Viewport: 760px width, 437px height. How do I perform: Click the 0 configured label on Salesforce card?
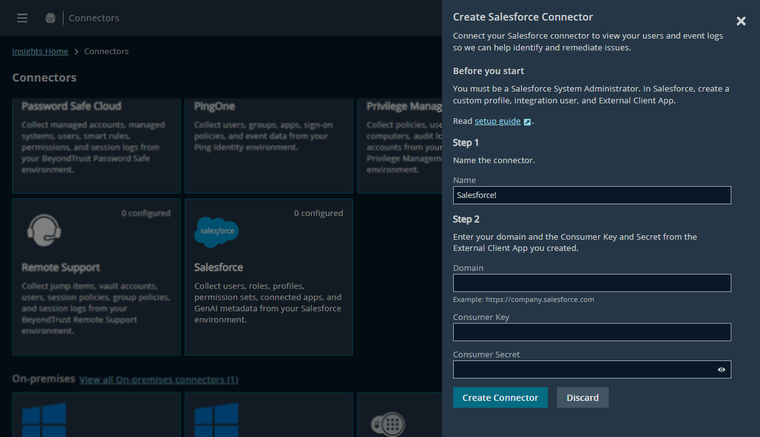pos(319,213)
